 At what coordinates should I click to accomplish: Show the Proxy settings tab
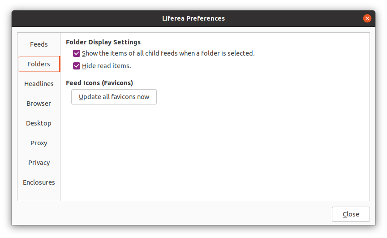tap(39, 143)
